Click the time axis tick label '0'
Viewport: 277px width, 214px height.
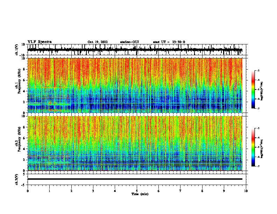coord(28,191)
